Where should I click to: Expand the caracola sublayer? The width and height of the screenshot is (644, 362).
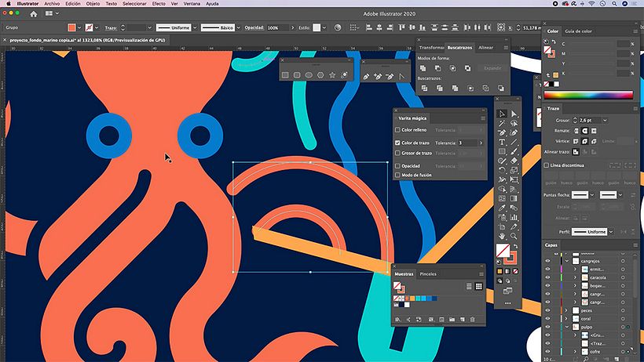[576, 277]
